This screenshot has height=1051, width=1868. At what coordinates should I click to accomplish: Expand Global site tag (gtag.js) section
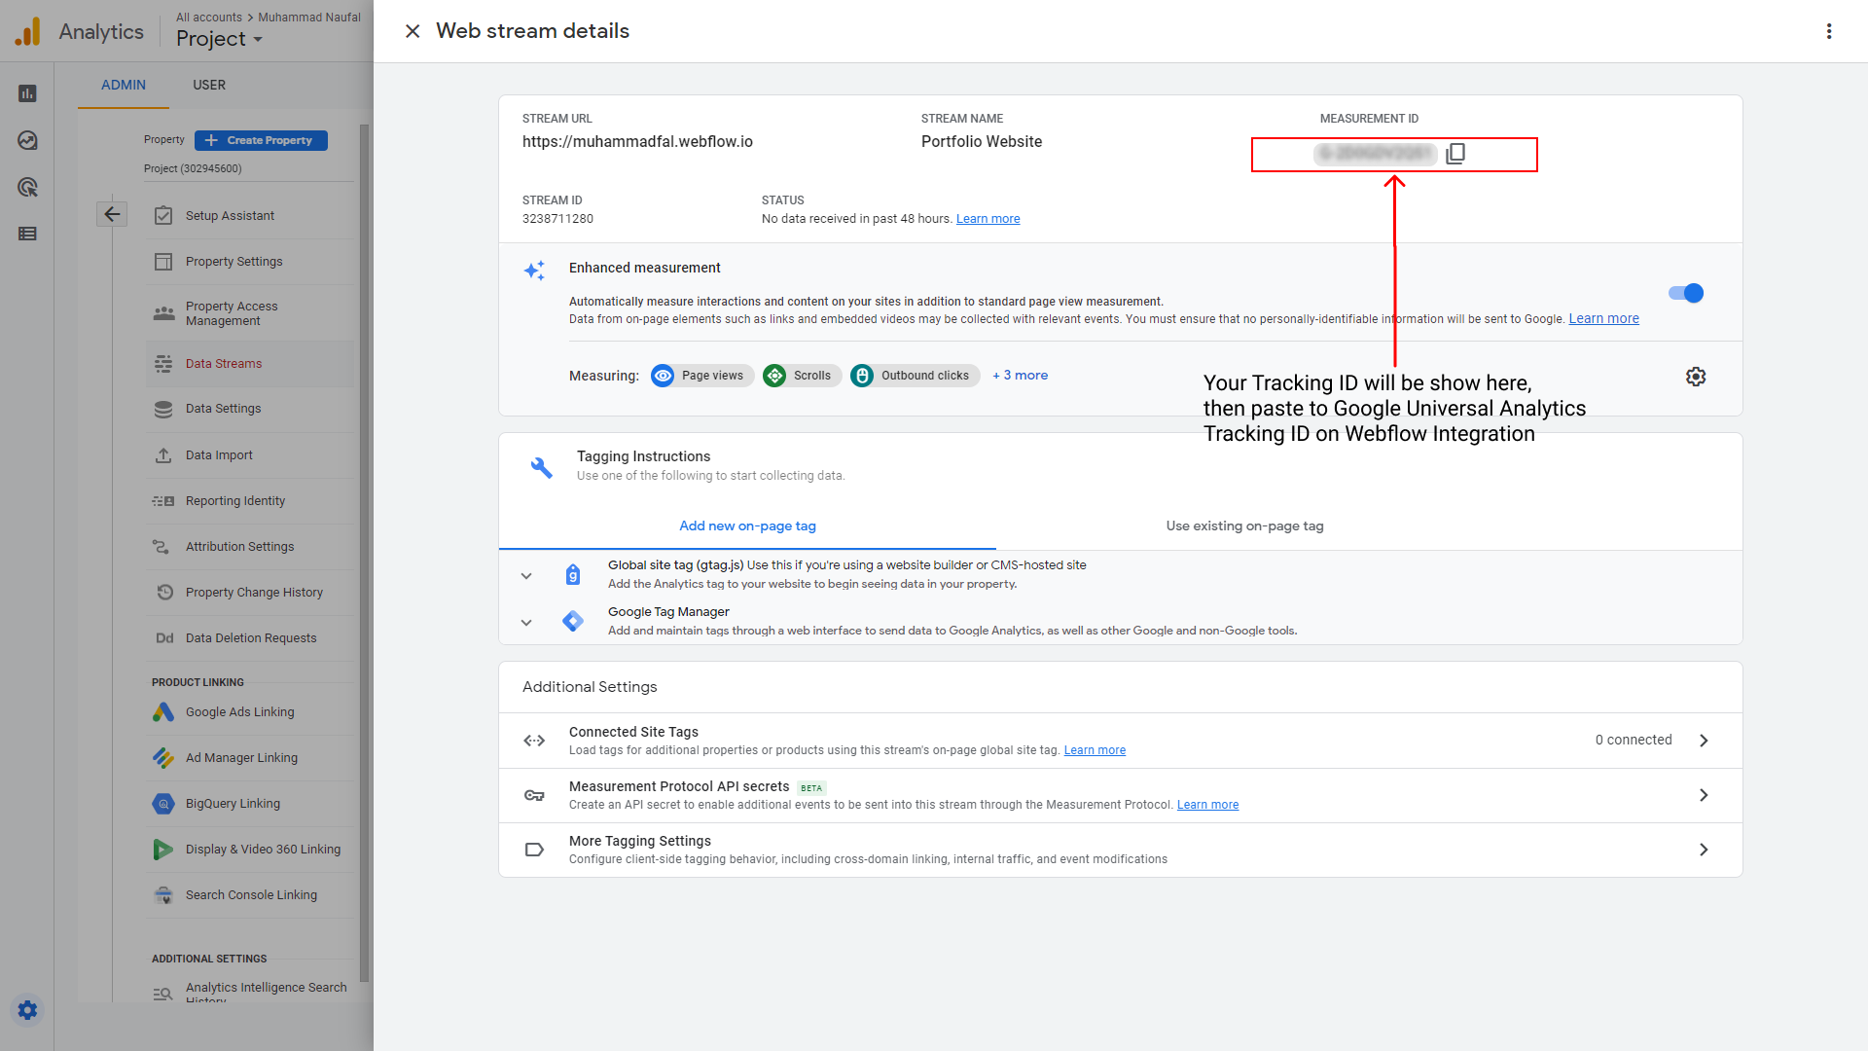click(526, 575)
